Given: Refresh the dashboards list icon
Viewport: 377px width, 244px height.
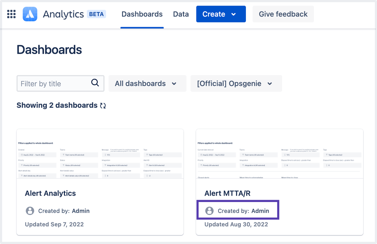Looking at the screenshot, I should (x=103, y=106).
